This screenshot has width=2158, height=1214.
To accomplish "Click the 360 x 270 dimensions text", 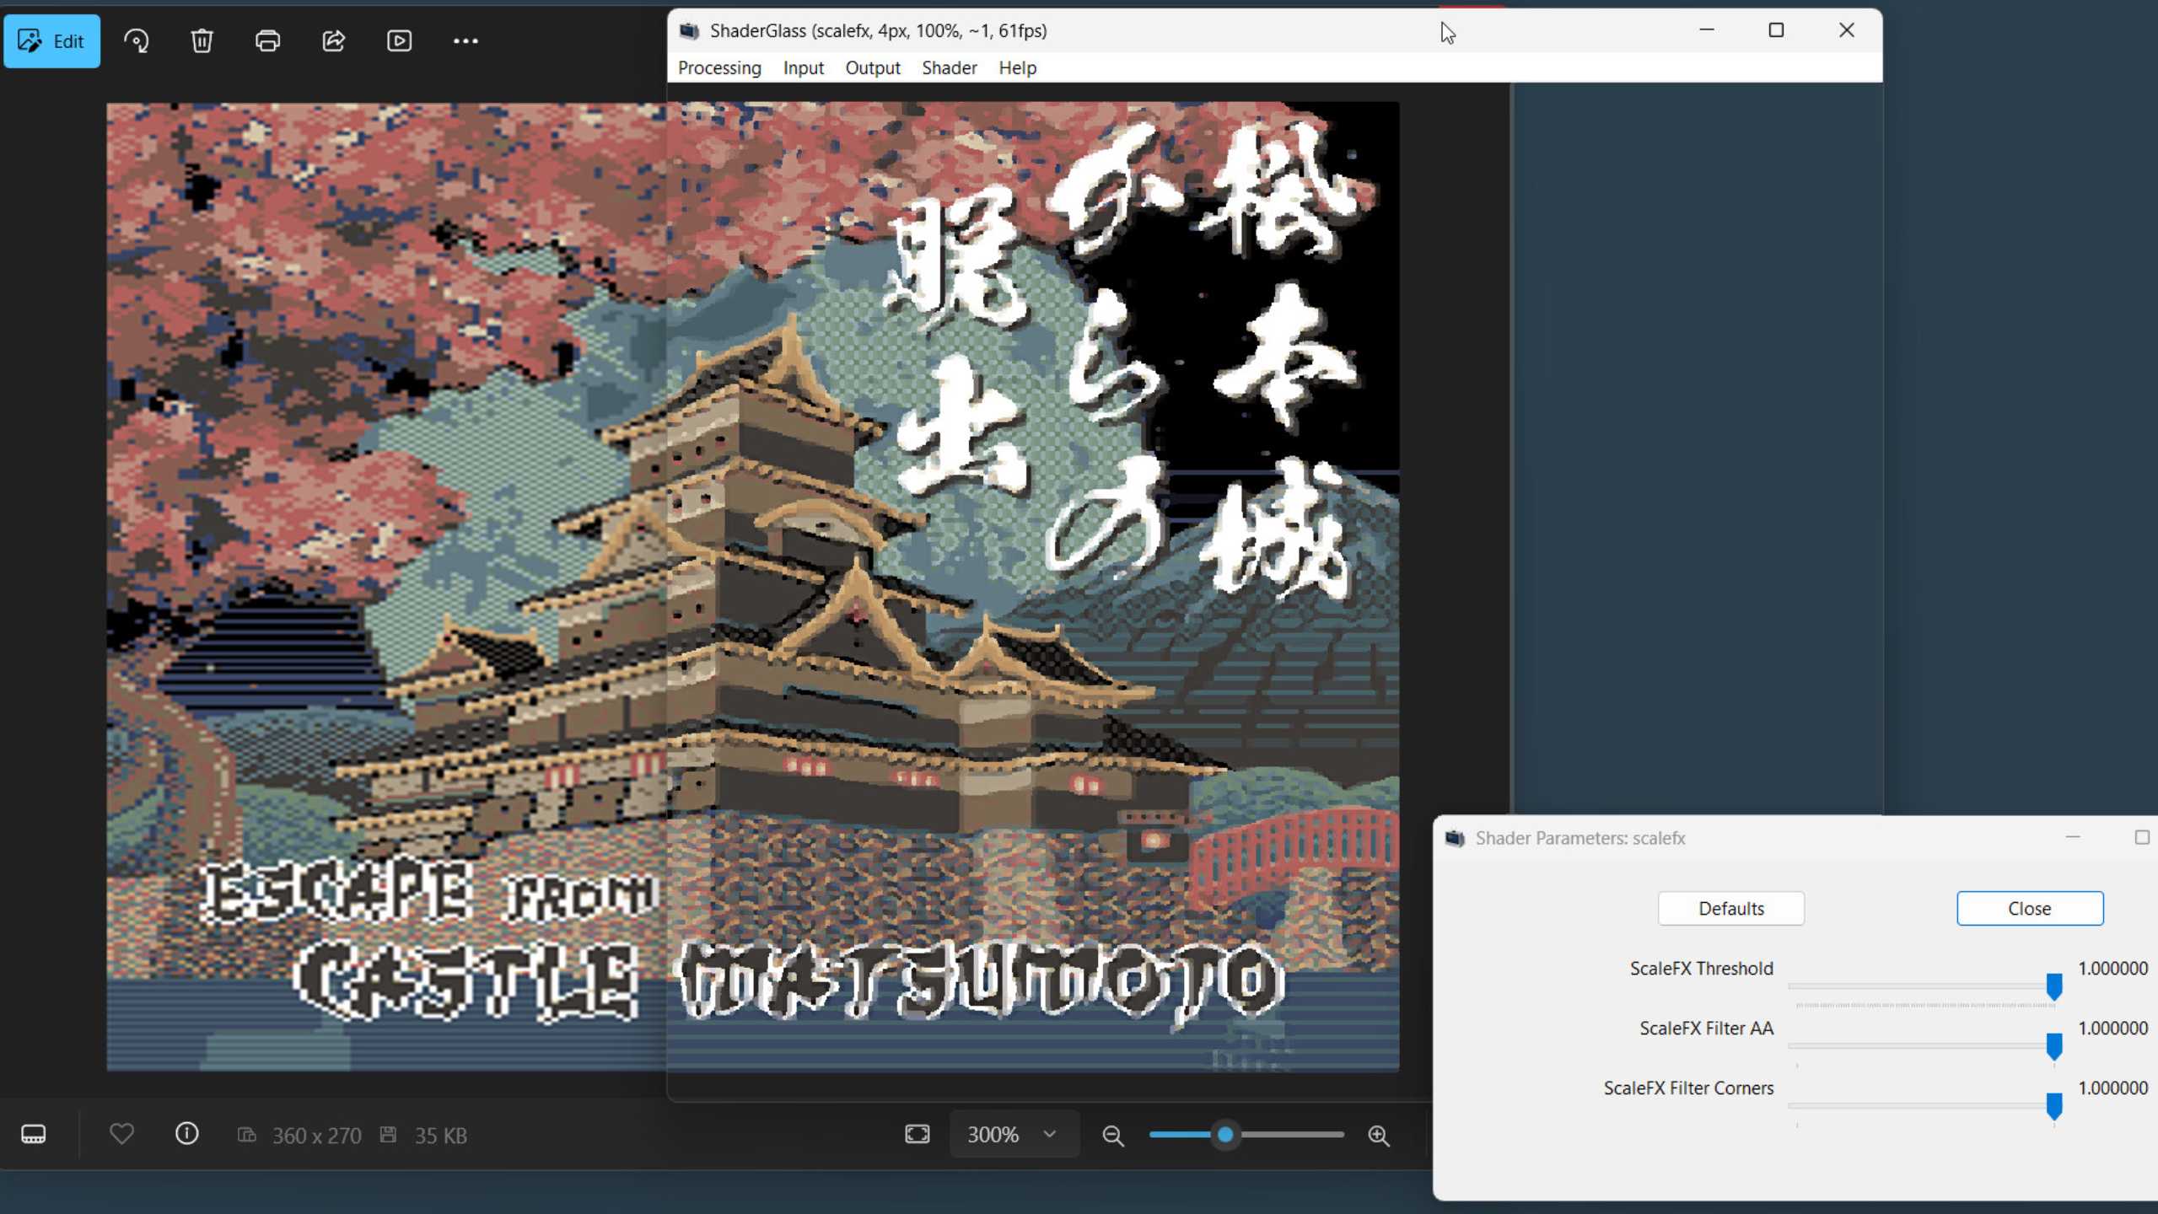I will point(316,1136).
